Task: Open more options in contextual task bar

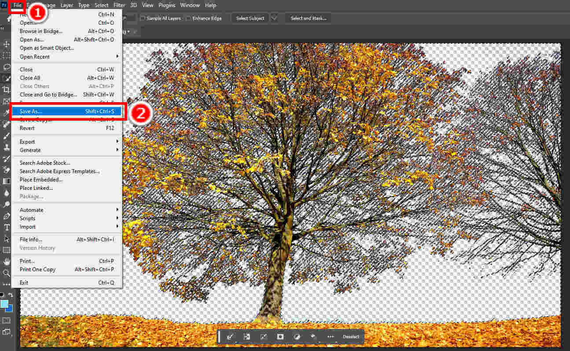Action: 331,336
